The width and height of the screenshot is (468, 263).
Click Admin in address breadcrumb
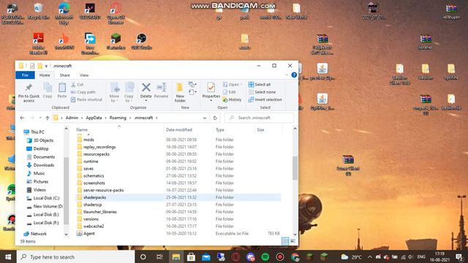pyautogui.click(x=72, y=118)
